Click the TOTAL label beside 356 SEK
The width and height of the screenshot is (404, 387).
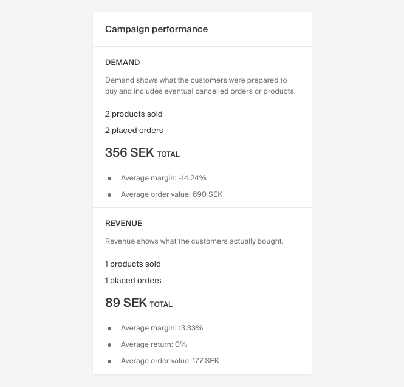[168, 154]
